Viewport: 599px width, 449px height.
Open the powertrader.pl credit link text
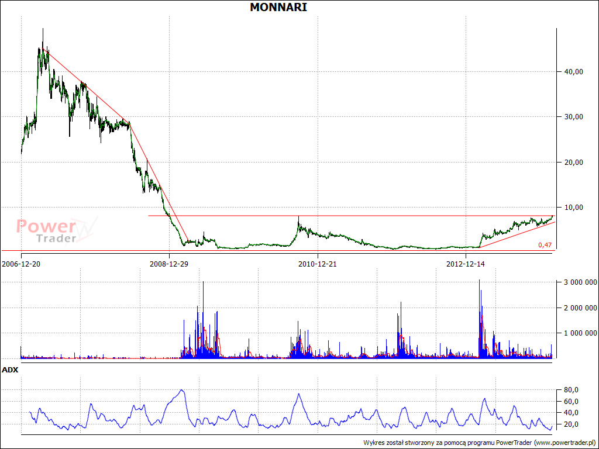tap(564, 443)
